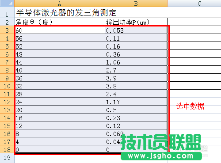Click cell with angle value 36
This screenshot has height=163, width=221.
(60, 78)
